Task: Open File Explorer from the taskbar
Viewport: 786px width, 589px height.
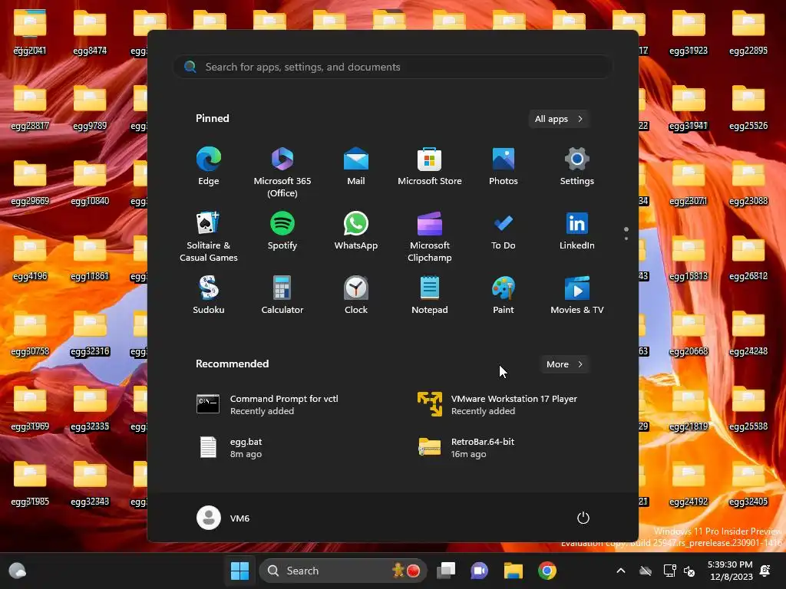Action: click(x=514, y=571)
